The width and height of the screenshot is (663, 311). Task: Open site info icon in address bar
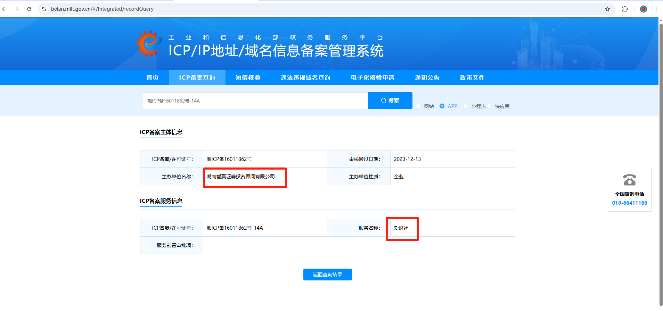(44, 9)
